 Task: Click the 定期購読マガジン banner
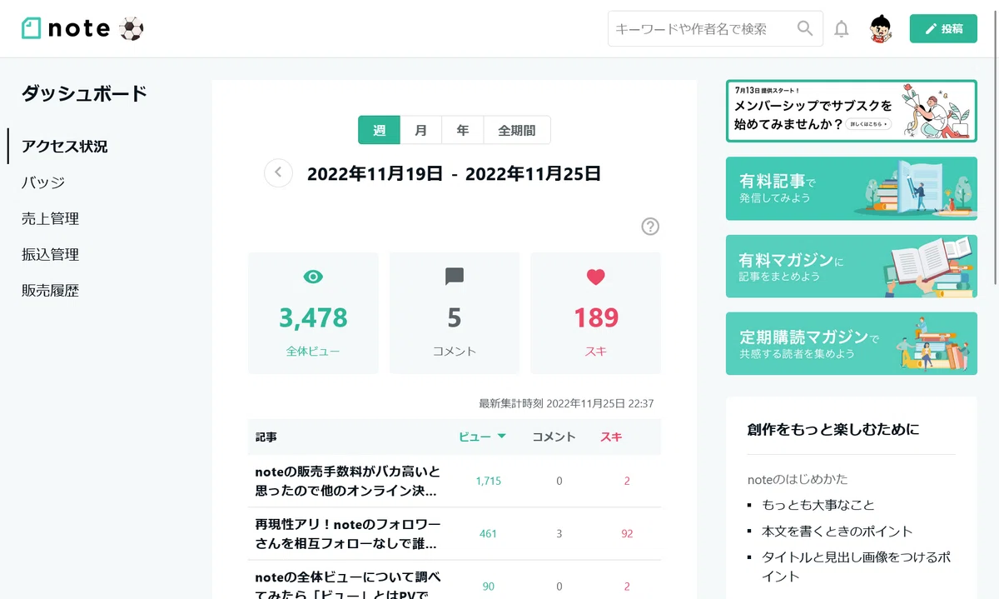(x=852, y=343)
